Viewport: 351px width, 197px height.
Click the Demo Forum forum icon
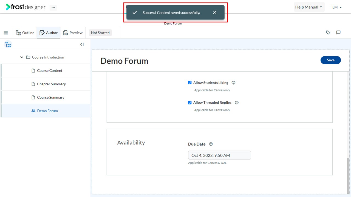tap(33, 111)
